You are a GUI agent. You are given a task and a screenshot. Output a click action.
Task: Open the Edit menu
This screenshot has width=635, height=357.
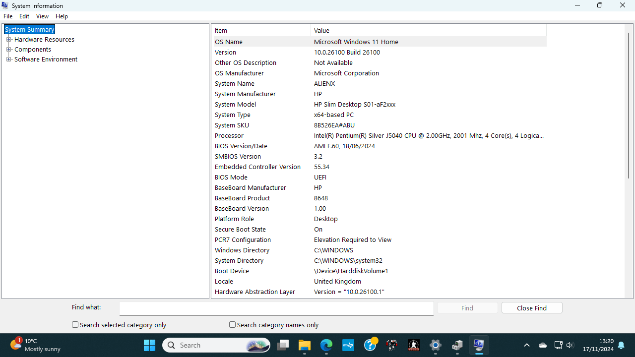[24, 16]
